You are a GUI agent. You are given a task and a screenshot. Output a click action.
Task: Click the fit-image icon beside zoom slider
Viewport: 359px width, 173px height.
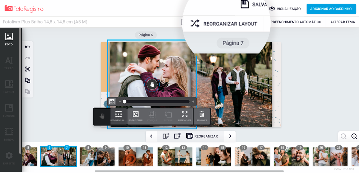coord(112,102)
